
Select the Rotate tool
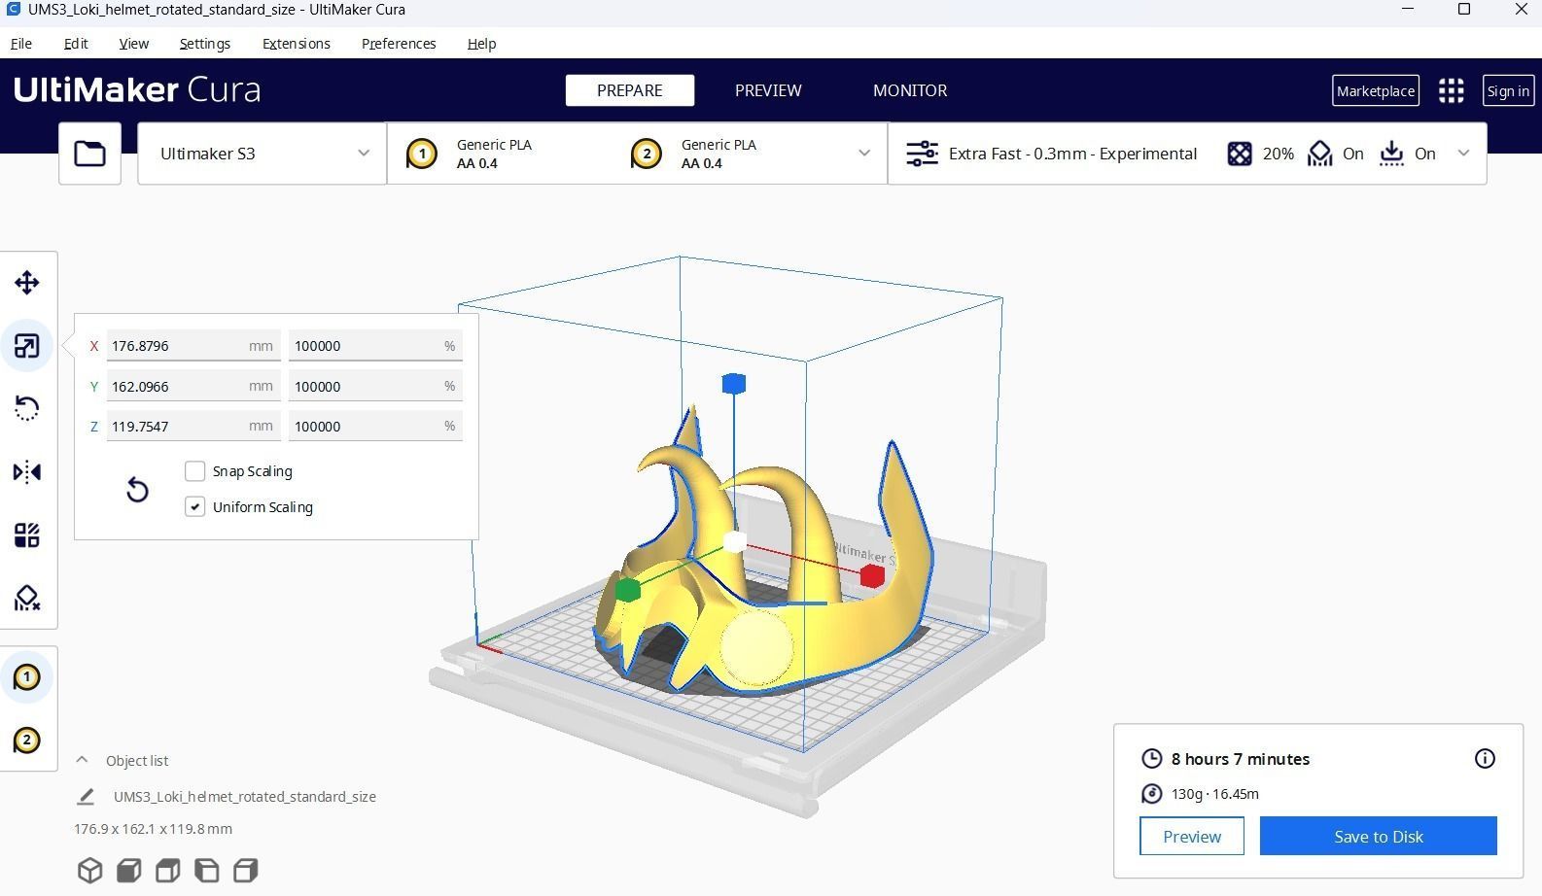click(x=27, y=408)
